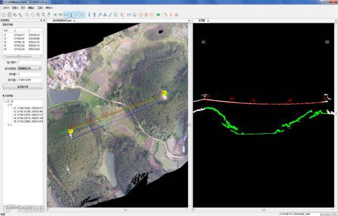The height and width of the screenshot is (216, 338).
Task: Click red label 04 on the profile line
Action: pyautogui.click(x=290, y=100)
